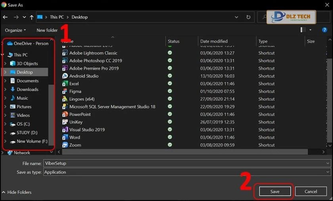333x201 pixels.
Task: Refresh the folder view
Action: click(248, 17)
